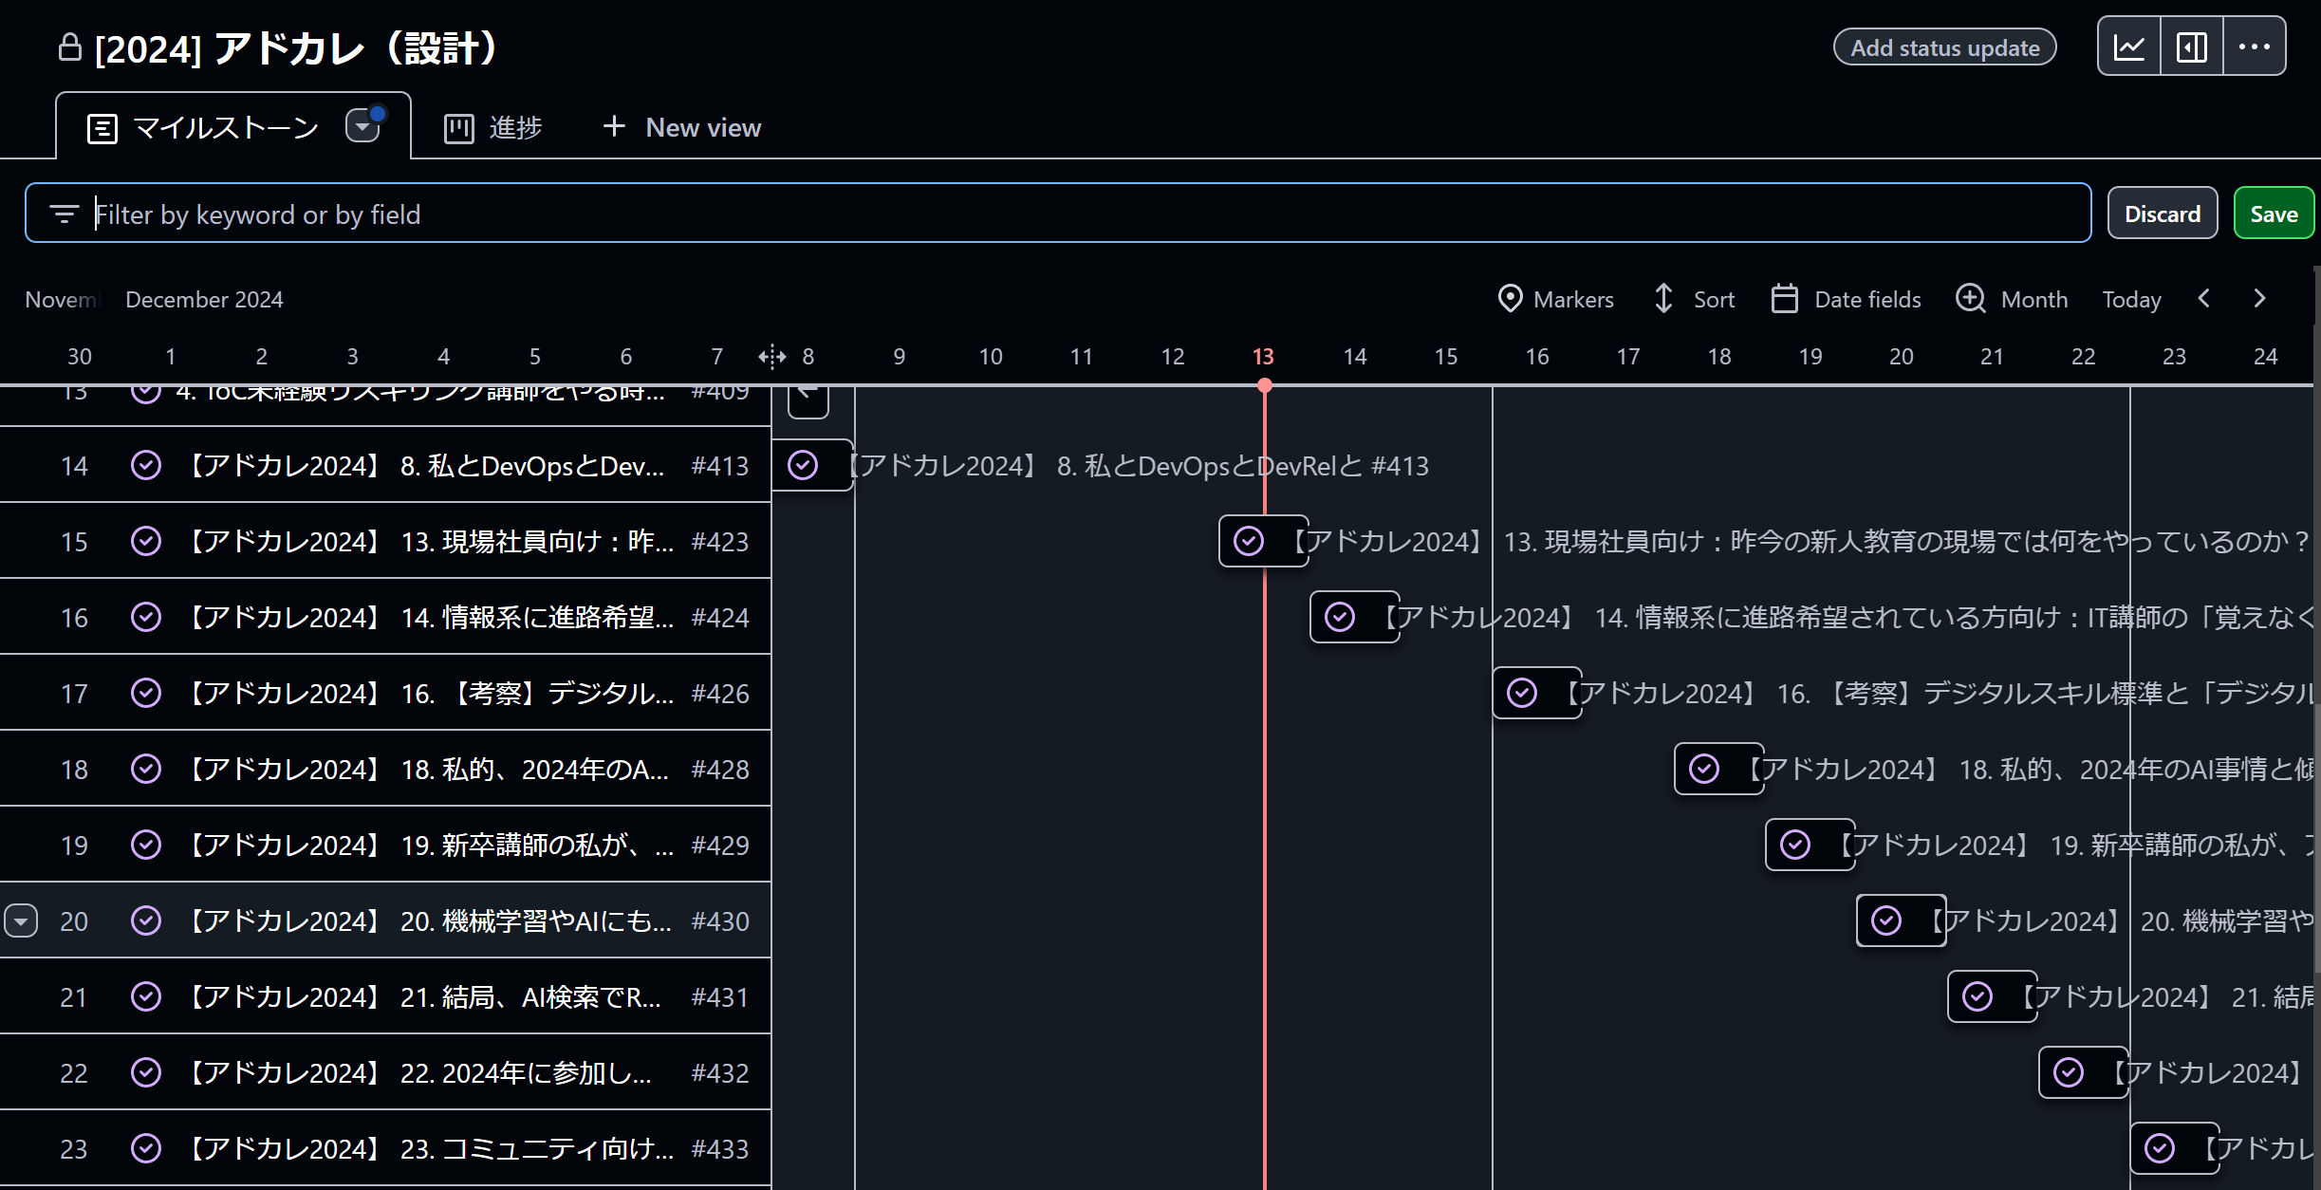This screenshot has width=2321, height=1190.
Task: Open the project details side panel icon
Action: 2191,46
